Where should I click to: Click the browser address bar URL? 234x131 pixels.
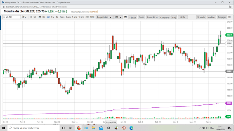pyautogui.click(x=36, y=7)
